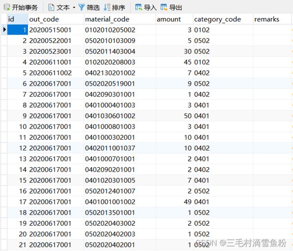Select material_code cell 0502020402003

(120, 234)
